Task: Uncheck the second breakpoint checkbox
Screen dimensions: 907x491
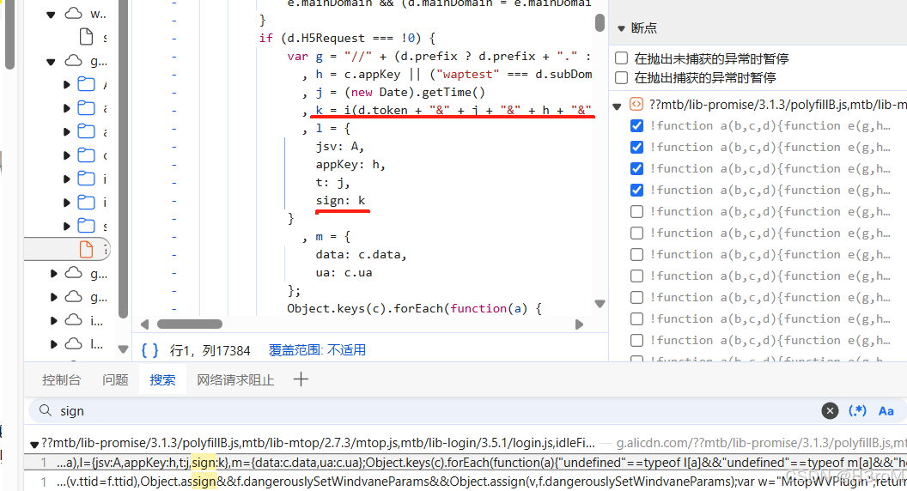Action: (x=636, y=147)
